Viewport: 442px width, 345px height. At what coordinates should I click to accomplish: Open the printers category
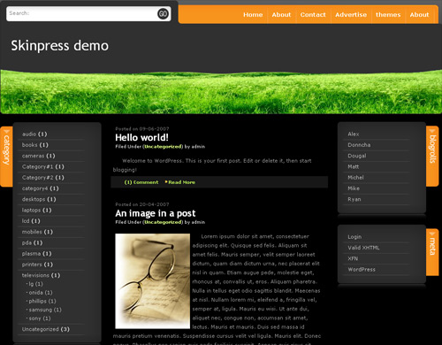pos(32,264)
